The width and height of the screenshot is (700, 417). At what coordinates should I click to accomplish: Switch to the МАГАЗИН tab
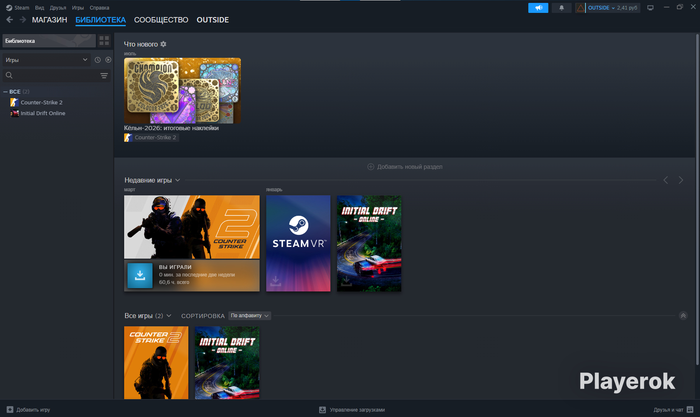tap(50, 20)
